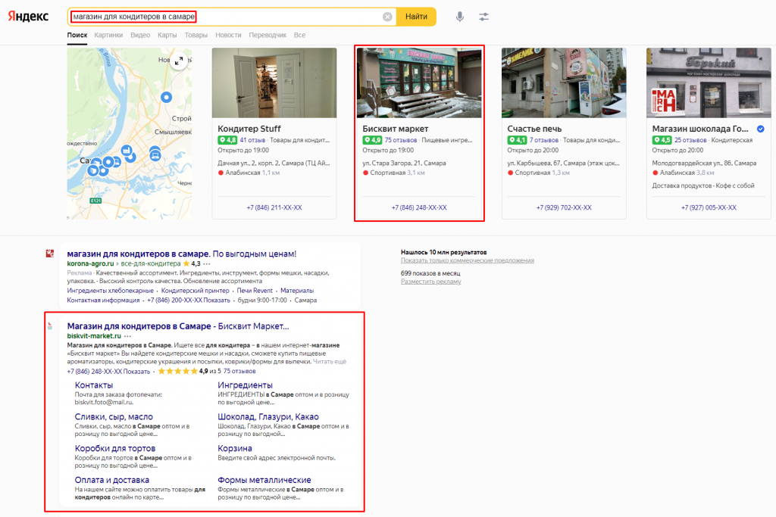Open Сливки, сыр, масло sitelink
This screenshot has width=776, height=517.
114,416
